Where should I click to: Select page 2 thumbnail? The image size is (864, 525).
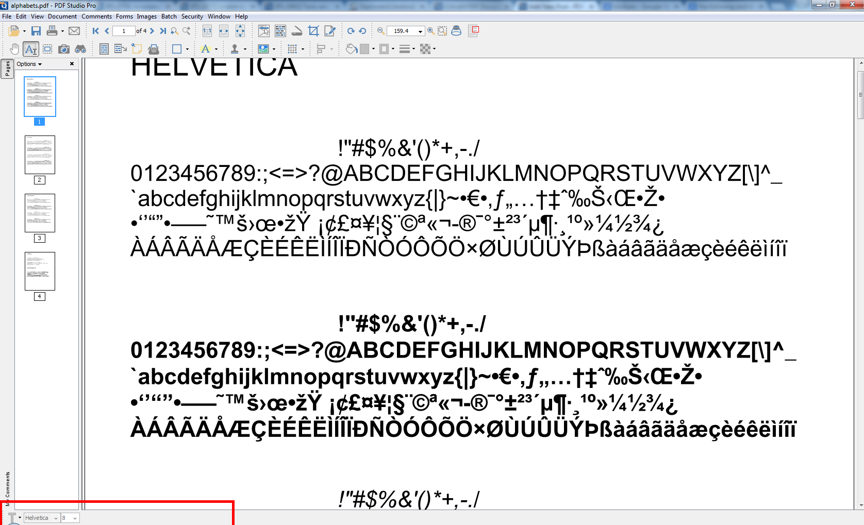(40, 155)
